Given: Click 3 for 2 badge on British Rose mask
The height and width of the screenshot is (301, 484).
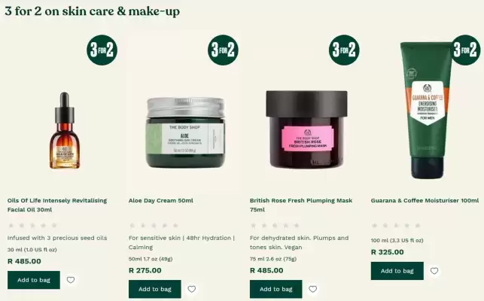Looking at the screenshot, I should [x=344, y=50].
